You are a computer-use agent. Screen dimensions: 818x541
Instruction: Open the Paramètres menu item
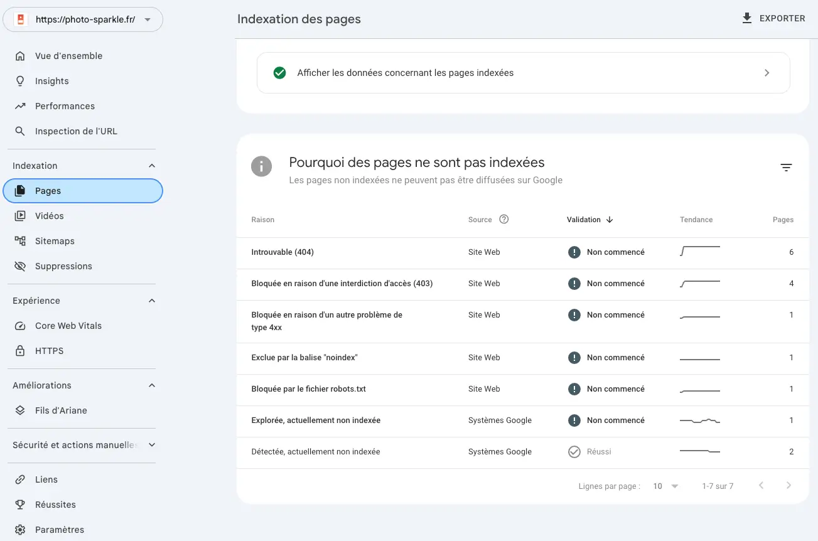83,530
